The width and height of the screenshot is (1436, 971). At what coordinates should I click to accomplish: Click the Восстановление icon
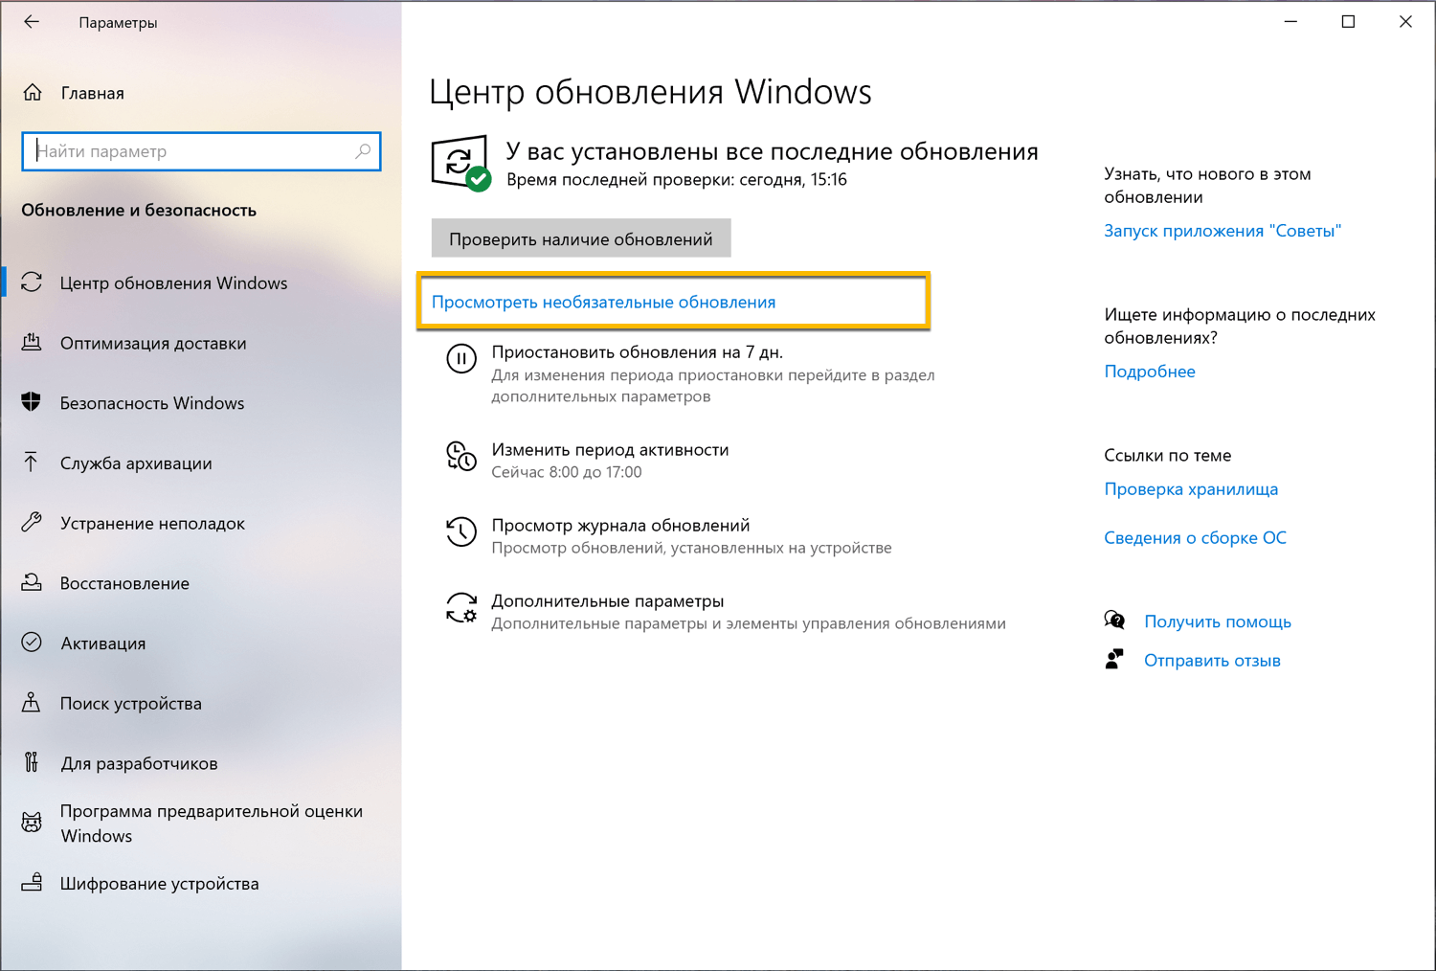tap(32, 582)
